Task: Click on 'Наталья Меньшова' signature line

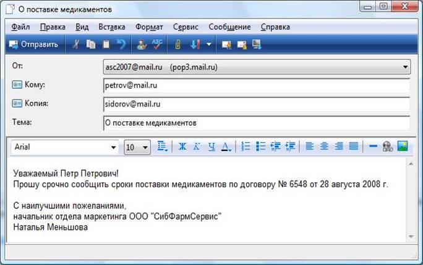Action: point(51,227)
